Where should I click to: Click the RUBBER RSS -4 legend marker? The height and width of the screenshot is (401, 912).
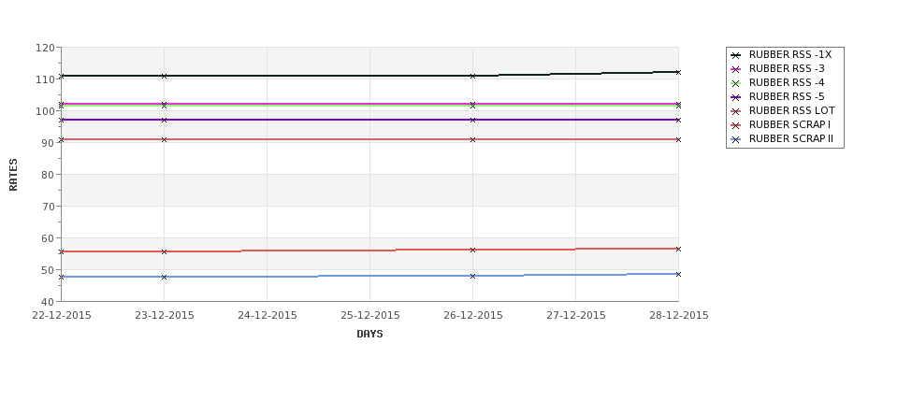(x=736, y=83)
